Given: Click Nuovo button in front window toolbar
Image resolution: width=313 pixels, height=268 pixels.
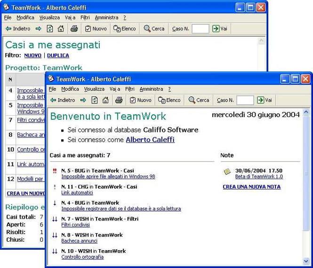Looking at the screenshot, I should pos(141,100).
